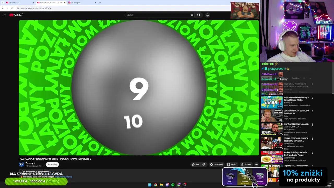The height and width of the screenshot is (188, 334).
Task: Open Najlepszy Quiz Geograficzny thumbnail
Action: coord(272,102)
